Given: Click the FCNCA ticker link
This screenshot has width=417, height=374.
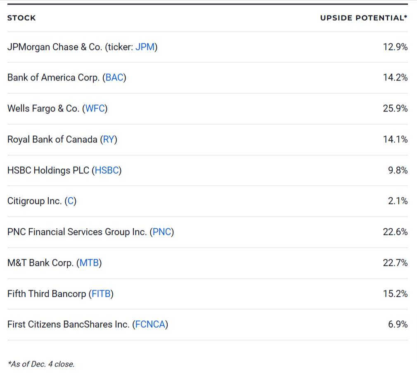Looking at the screenshot, I should (150, 324).
